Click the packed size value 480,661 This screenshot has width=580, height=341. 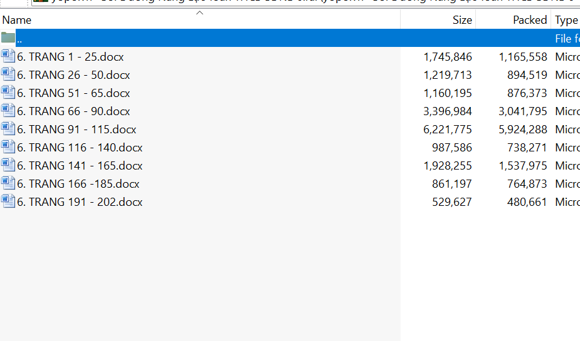tap(527, 202)
